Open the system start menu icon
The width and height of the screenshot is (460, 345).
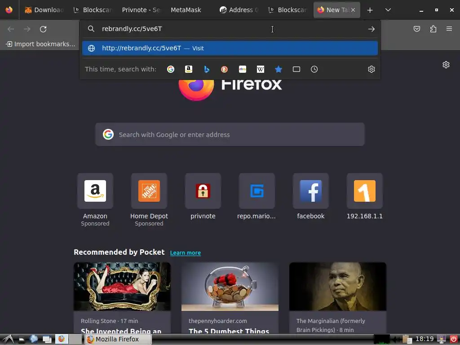pyautogui.click(x=8, y=340)
